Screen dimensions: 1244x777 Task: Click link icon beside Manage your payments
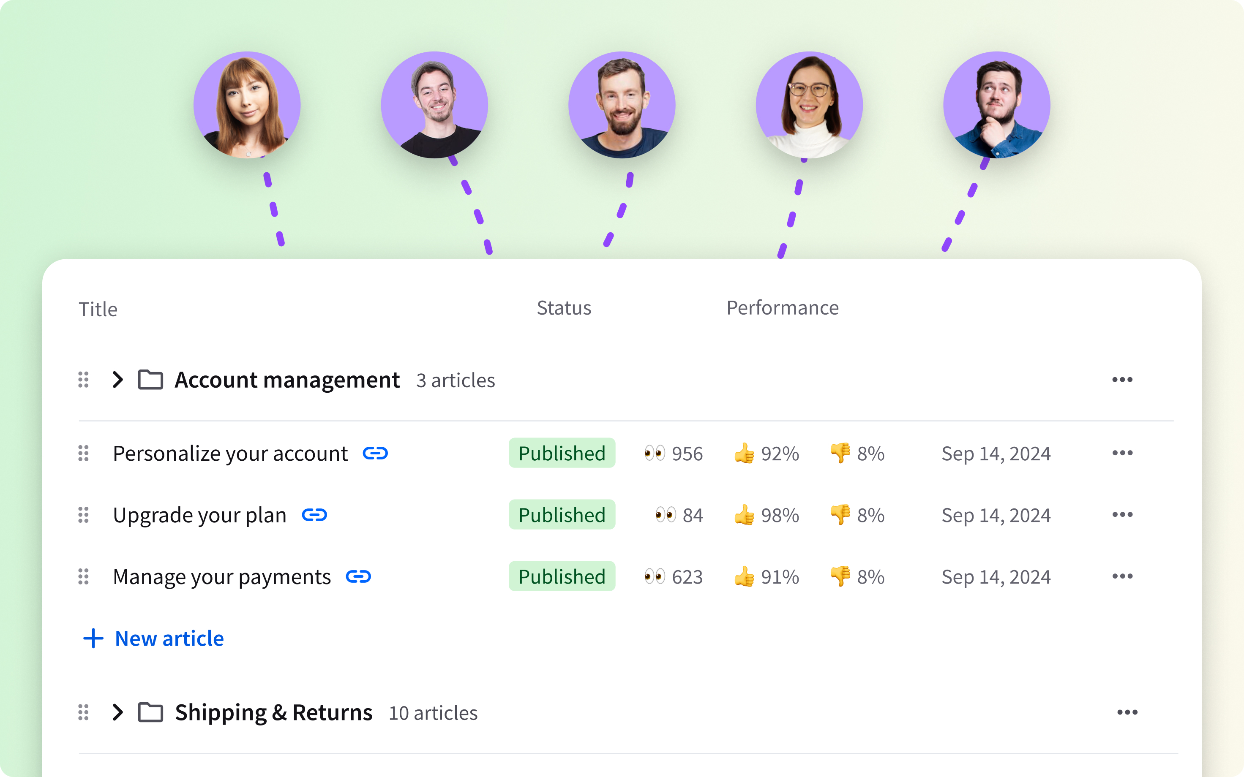358,576
